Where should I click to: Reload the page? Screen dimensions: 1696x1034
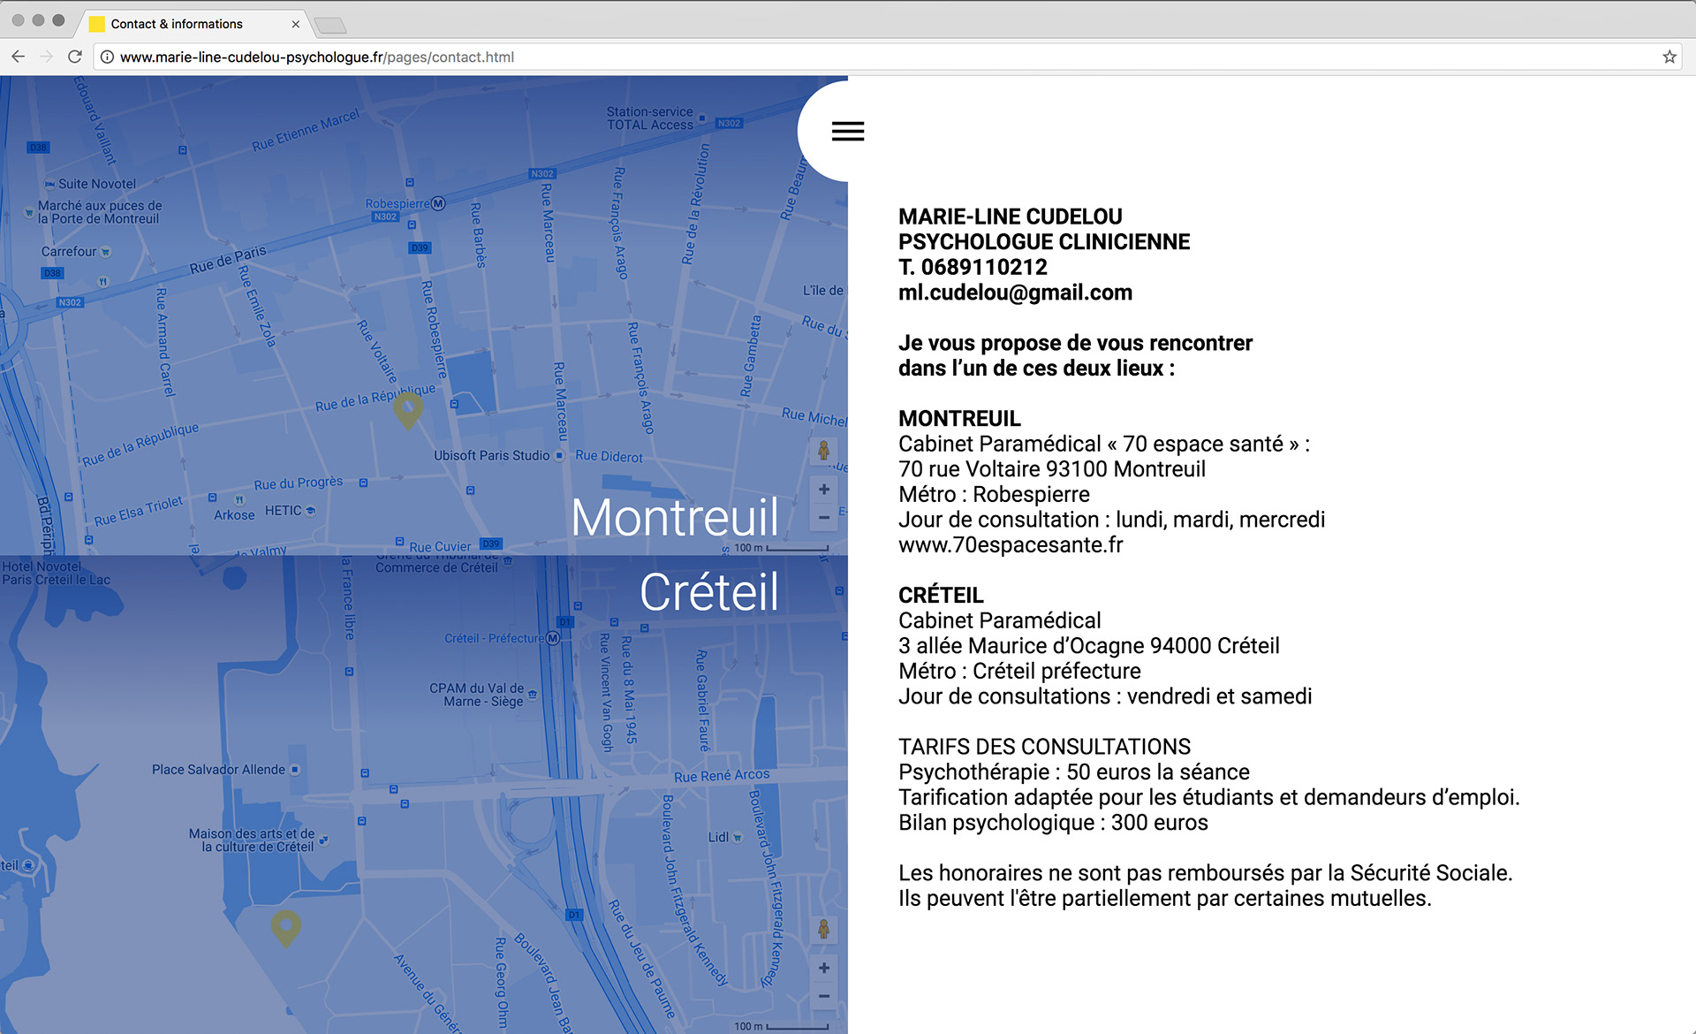tap(75, 57)
